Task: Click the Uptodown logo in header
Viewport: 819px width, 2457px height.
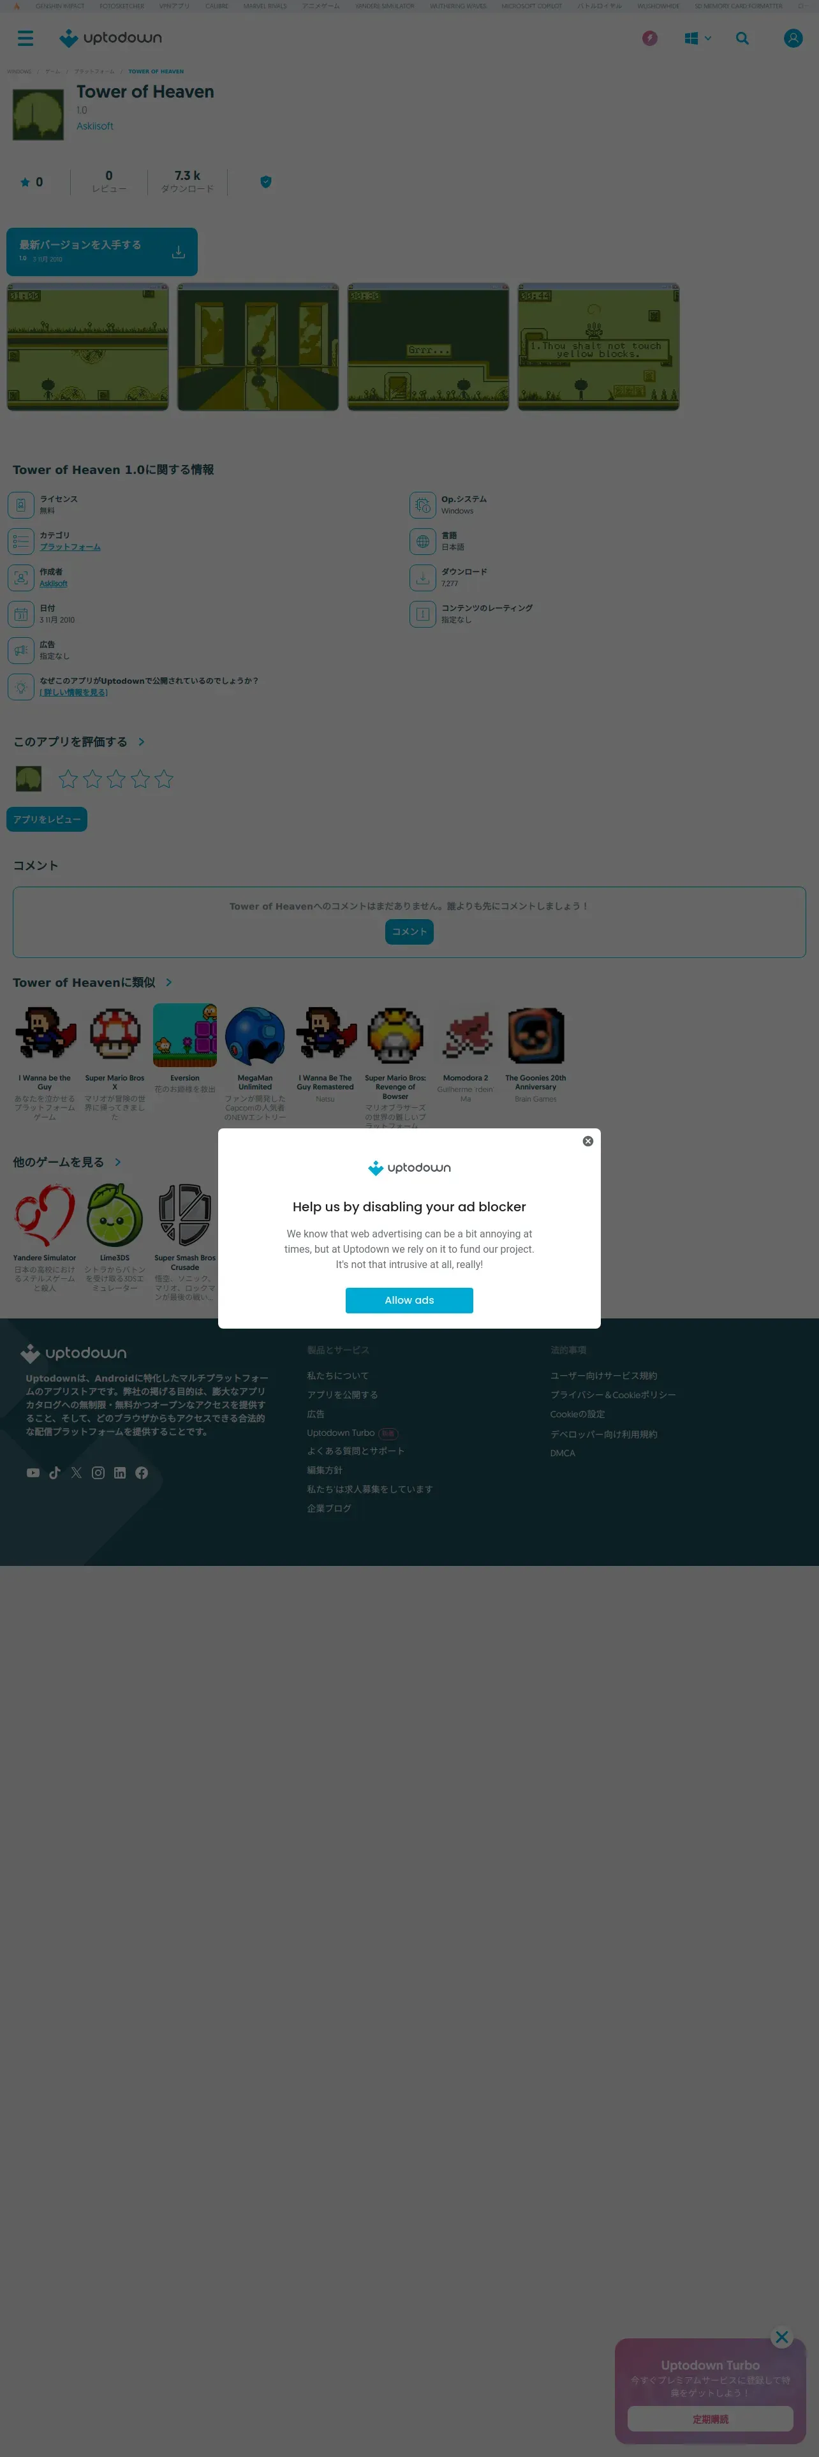Action: pyautogui.click(x=110, y=38)
